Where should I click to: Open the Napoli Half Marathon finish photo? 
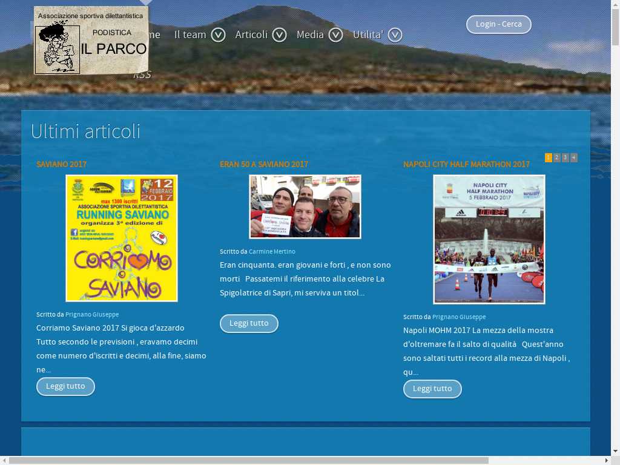click(x=489, y=239)
